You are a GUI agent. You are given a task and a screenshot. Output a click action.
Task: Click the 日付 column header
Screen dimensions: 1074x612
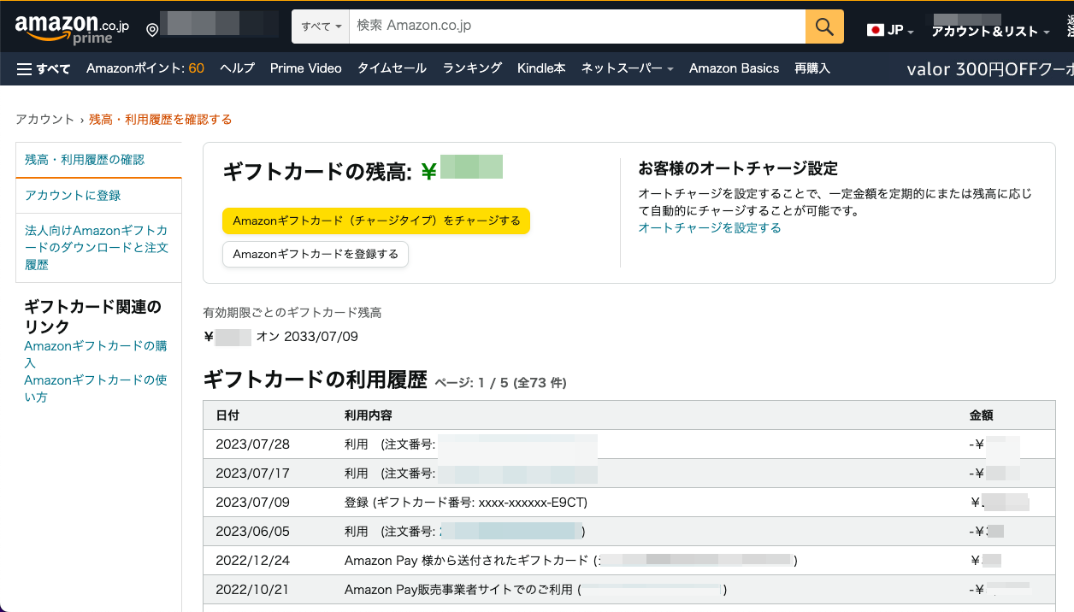(x=227, y=415)
